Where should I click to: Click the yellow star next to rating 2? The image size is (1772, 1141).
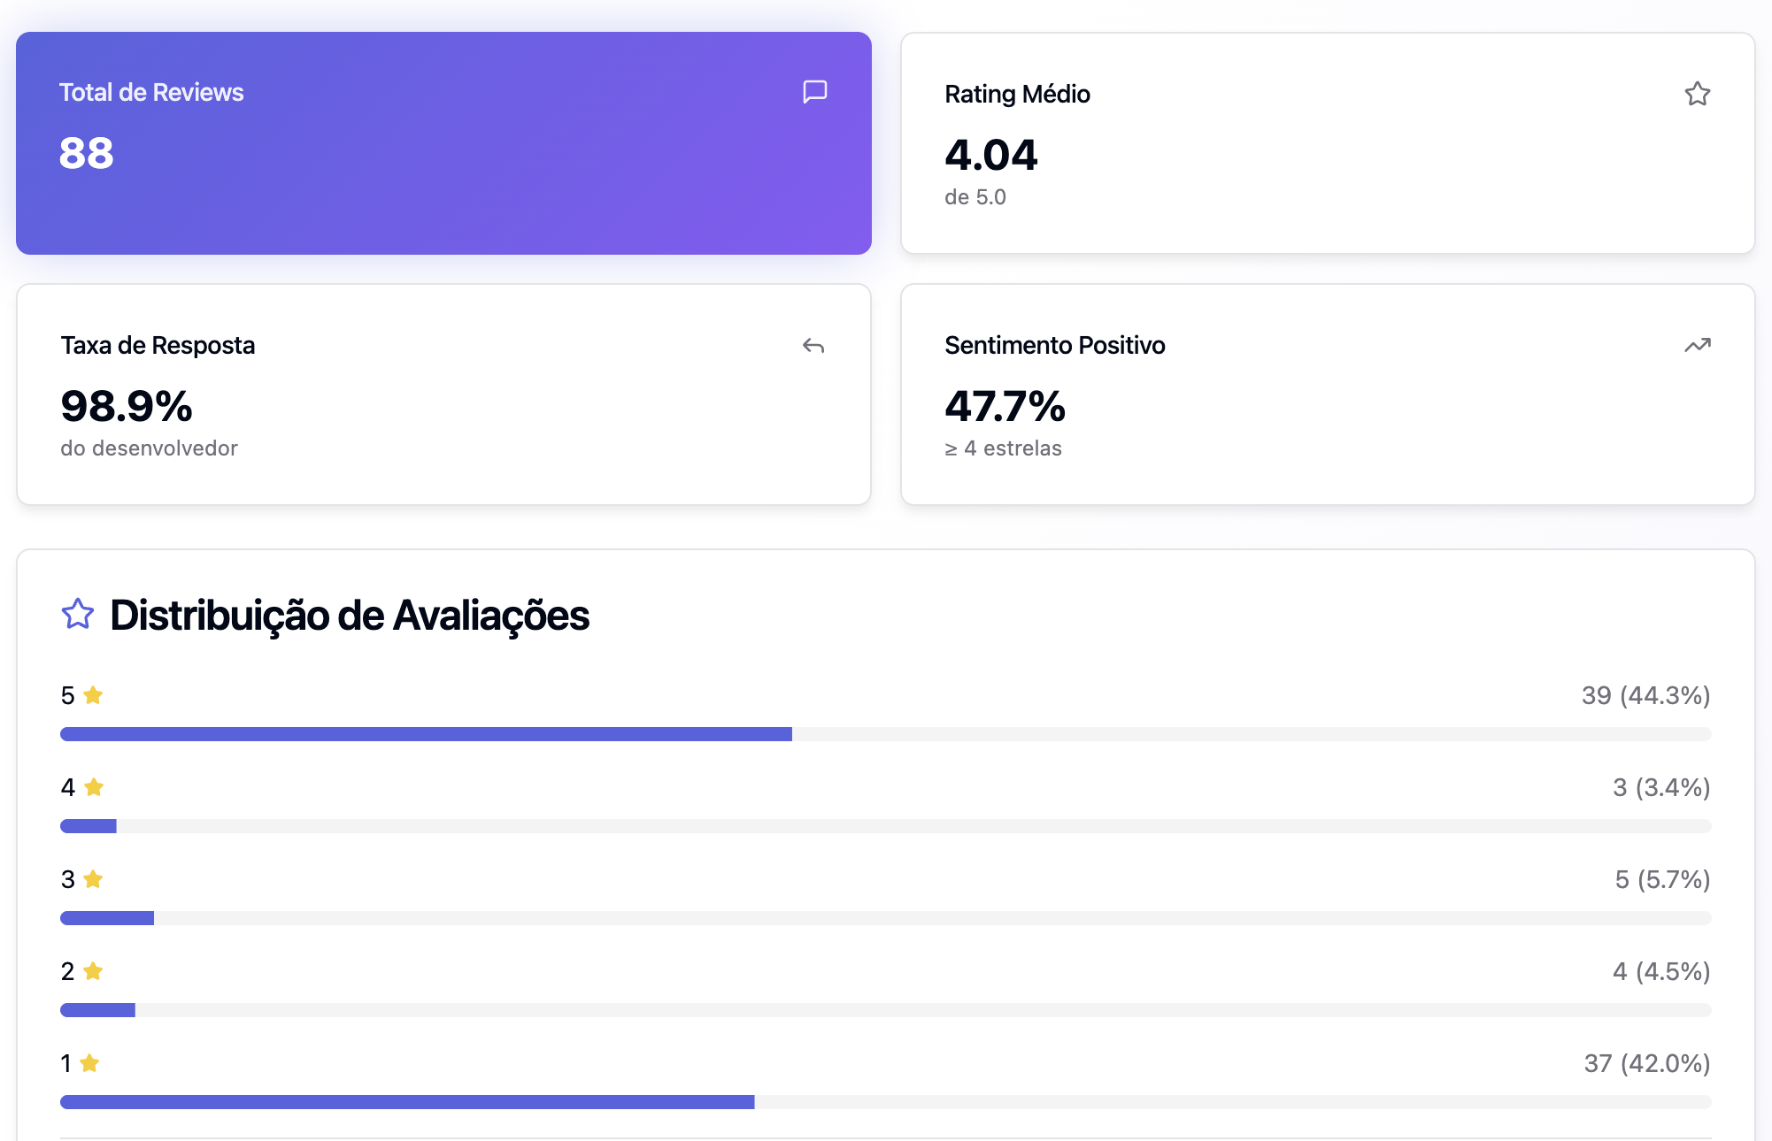click(93, 971)
